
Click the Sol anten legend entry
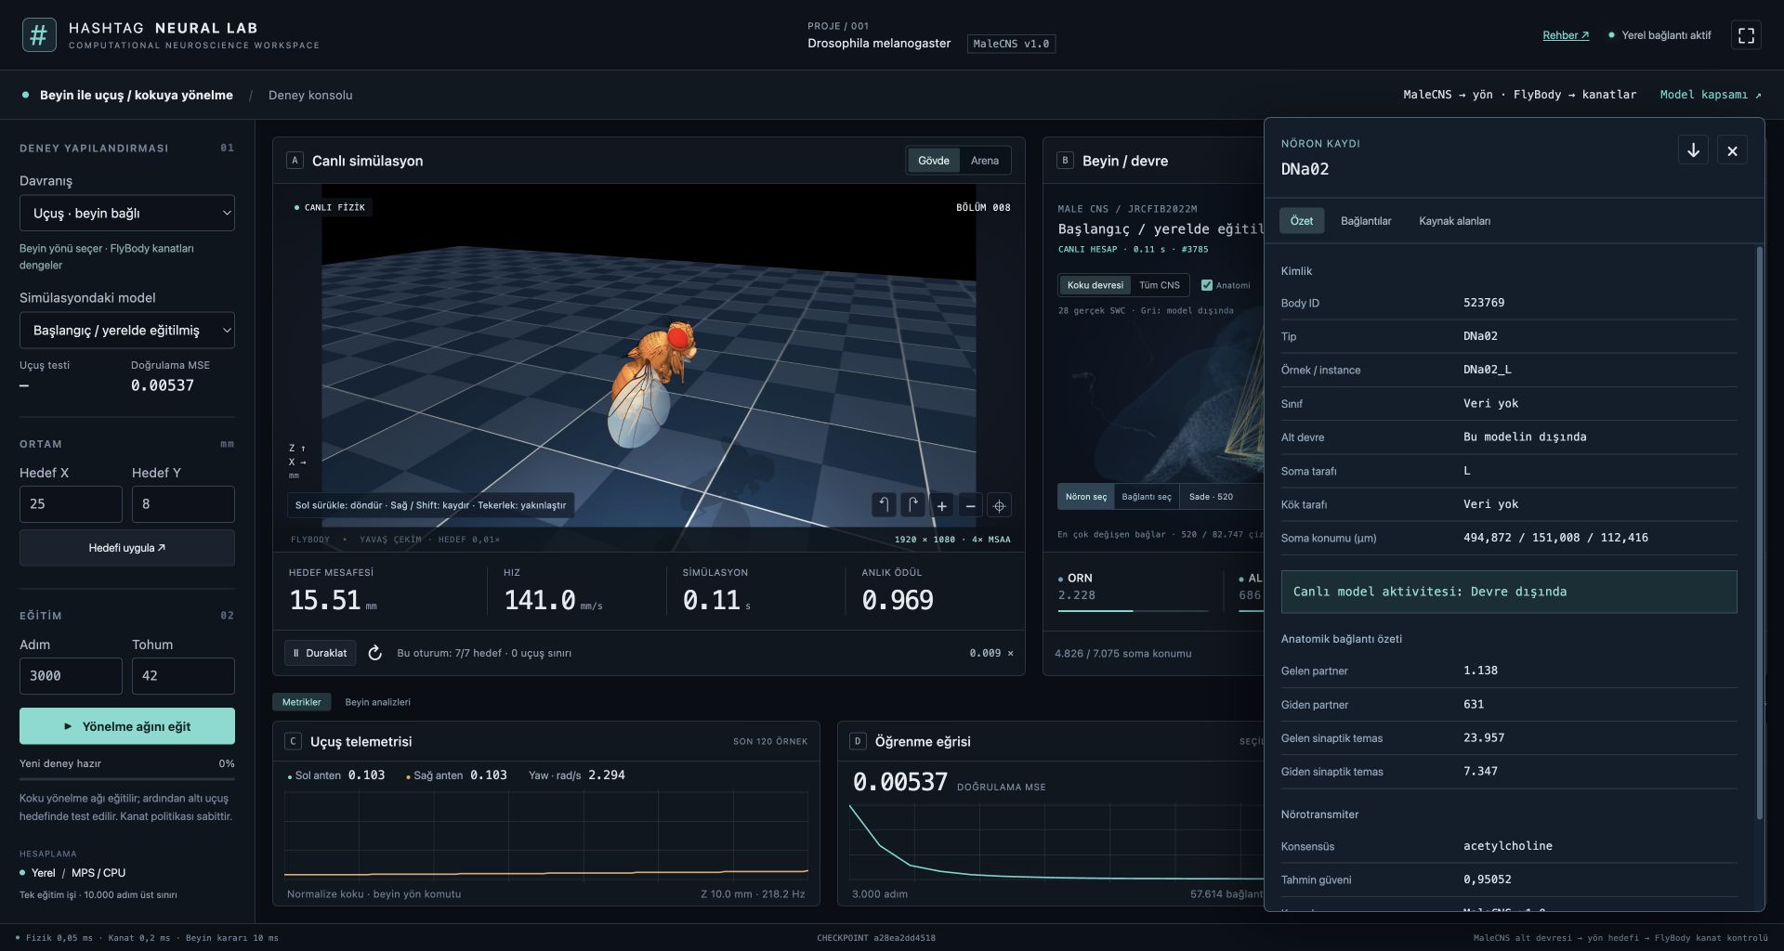(x=335, y=775)
